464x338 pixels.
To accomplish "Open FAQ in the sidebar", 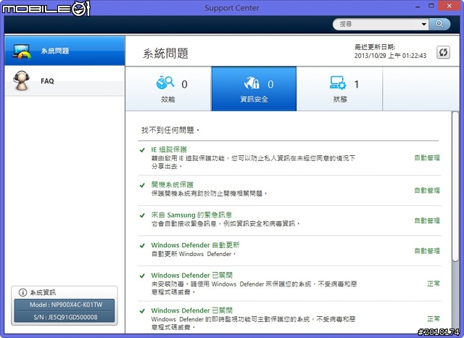I will pos(65,81).
